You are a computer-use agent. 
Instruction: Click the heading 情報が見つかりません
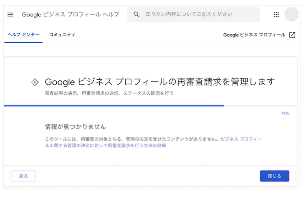pyautogui.click(x=75, y=127)
